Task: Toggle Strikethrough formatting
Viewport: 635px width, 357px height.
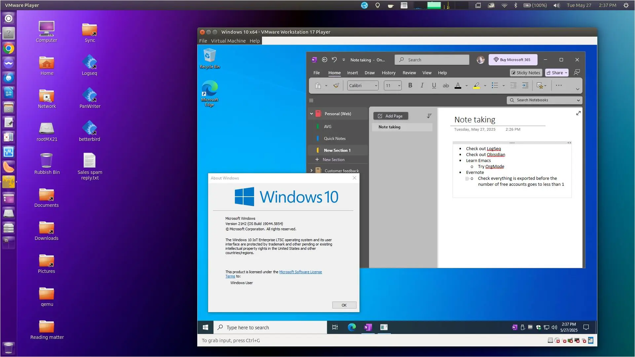Action: (x=446, y=85)
